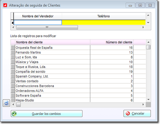The height and width of the screenshot is (126, 161).
Task: Click Orquesta Real de España client name
Action: [34, 48]
